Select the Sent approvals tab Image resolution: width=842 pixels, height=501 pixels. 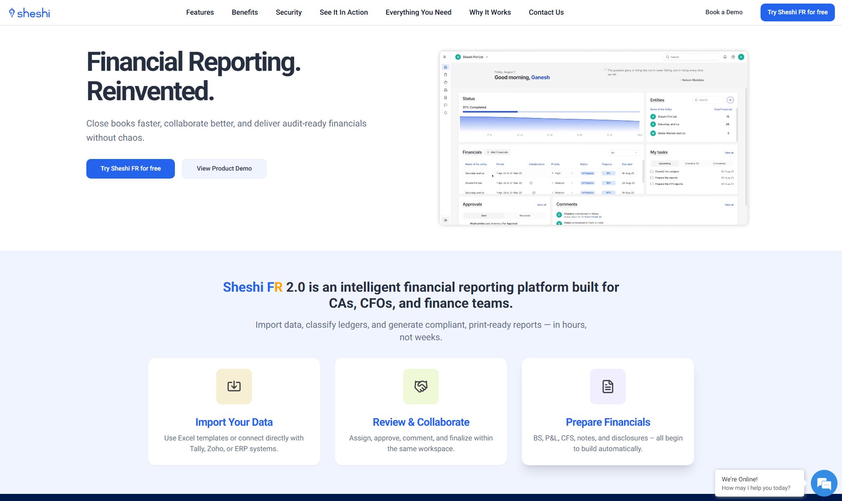484,216
